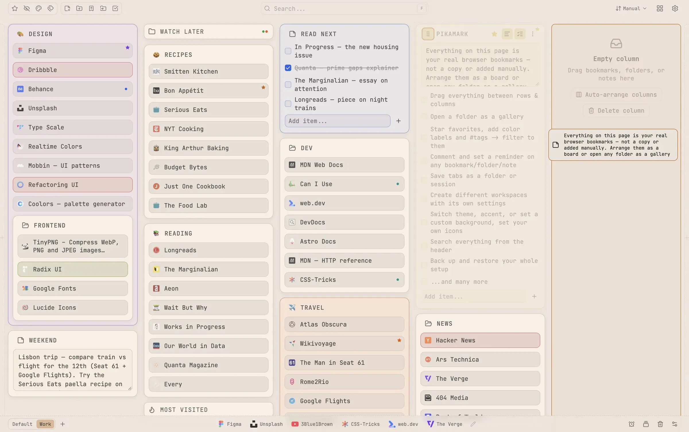This screenshot has width=689, height=432.
Task: Uncheck 'Quanta — prime gaps explainer'
Action: click(288, 68)
